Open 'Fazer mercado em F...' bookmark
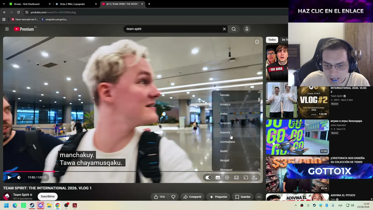The image size is (373, 210). coord(24,20)
